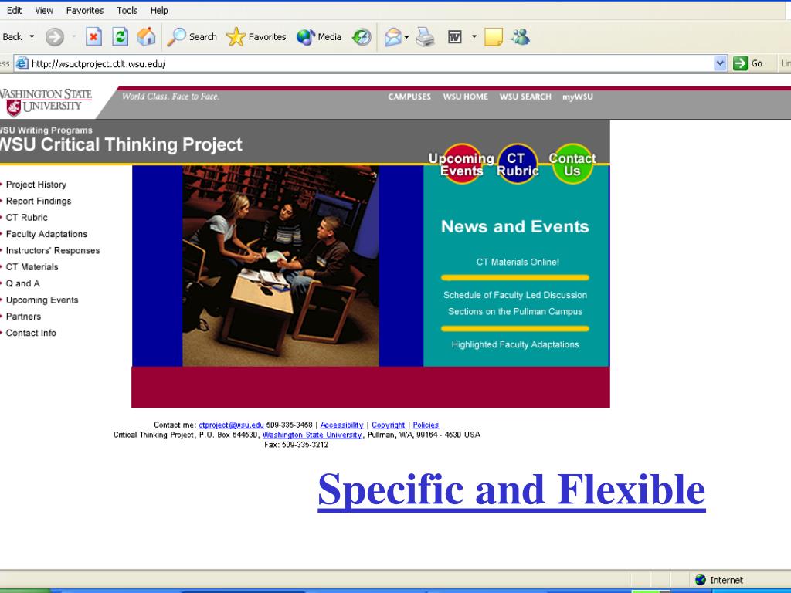Open the Favorites menu

[x=85, y=10]
